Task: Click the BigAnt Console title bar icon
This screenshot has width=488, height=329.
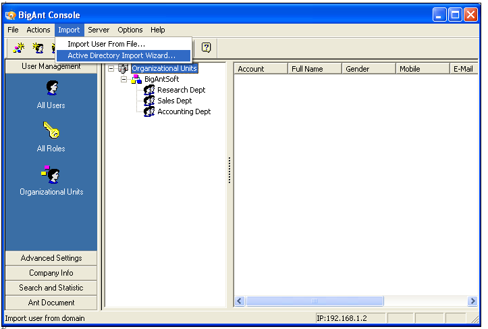Action: point(11,15)
